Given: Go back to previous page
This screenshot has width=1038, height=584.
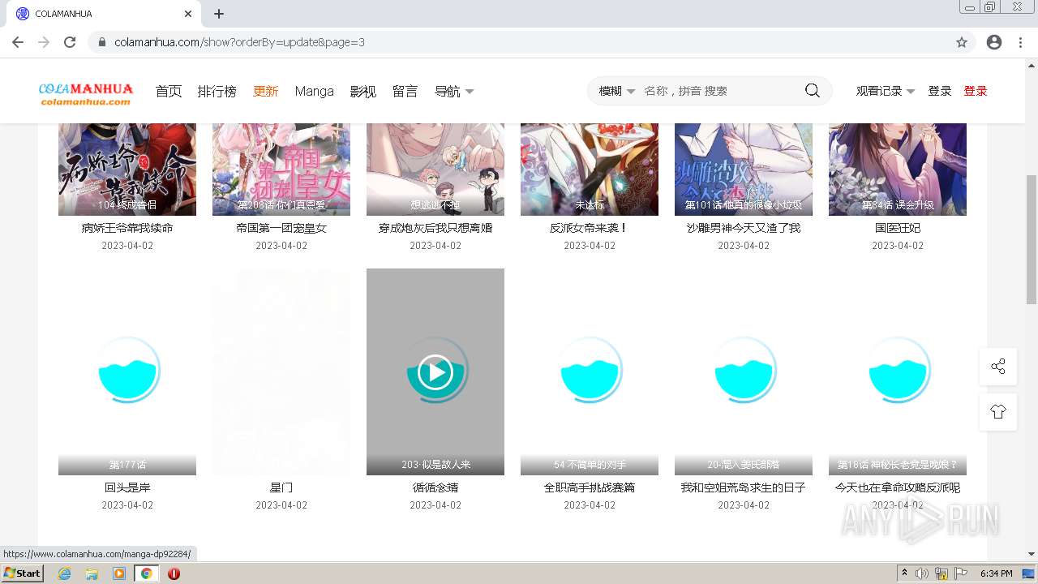Looking at the screenshot, I should tap(18, 42).
